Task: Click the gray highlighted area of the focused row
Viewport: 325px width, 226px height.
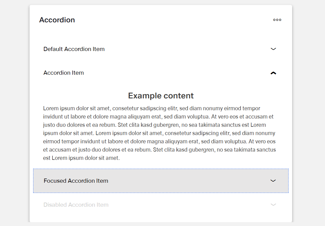Action: pyautogui.click(x=188, y=181)
